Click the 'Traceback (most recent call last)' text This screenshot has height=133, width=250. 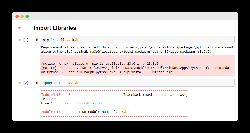[x=155, y=95]
